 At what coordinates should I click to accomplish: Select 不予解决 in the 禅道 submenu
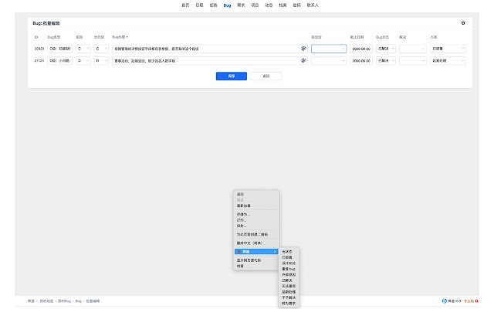pyautogui.click(x=289, y=297)
